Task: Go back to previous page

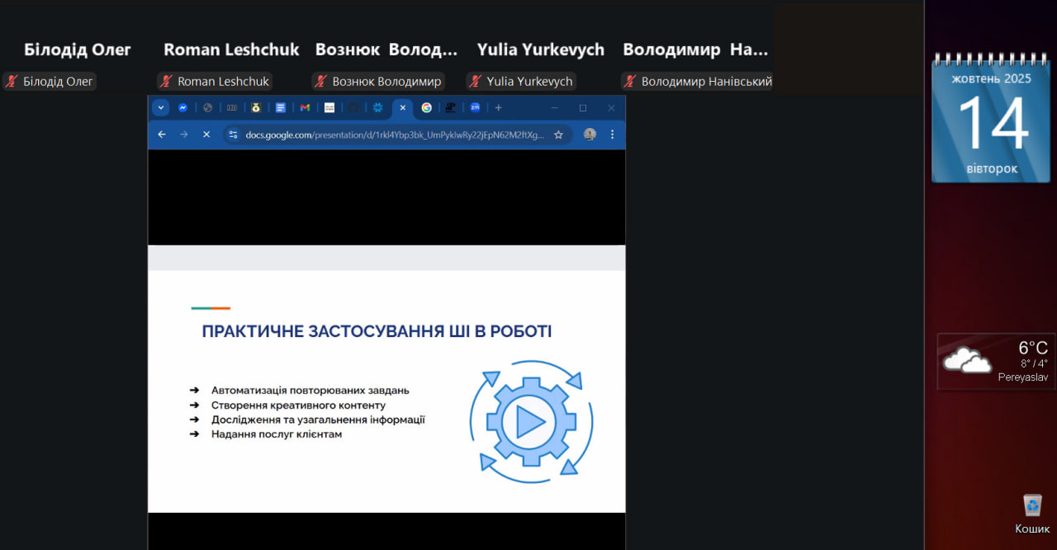Action: tap(162, 135)
